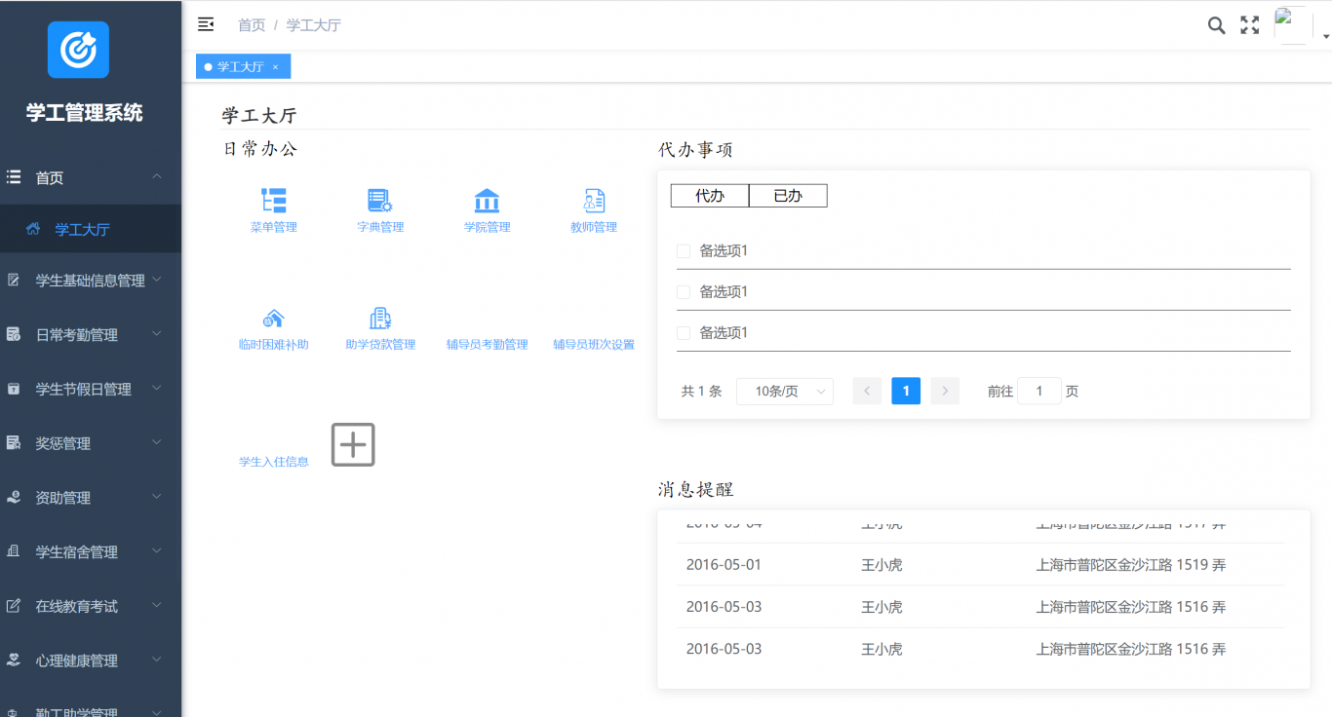Click the 前往 page number field
The width and height of the screenshot is (1332, 717).
[1039, 392]
